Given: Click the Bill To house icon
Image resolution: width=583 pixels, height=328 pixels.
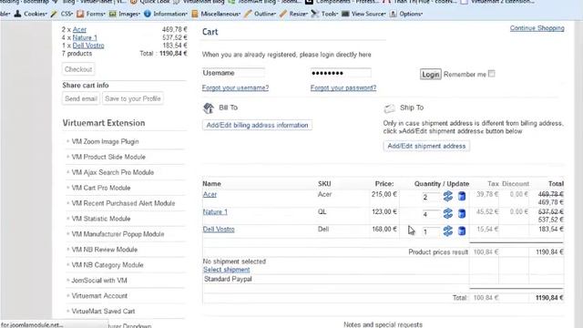Looking at the screenshot, I should [x=209, y=108].
